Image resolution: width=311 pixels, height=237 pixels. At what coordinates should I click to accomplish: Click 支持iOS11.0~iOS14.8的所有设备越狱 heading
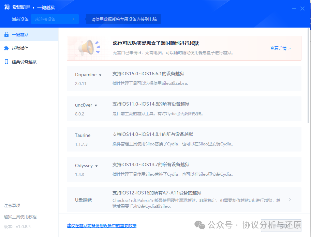pos(151,104)
